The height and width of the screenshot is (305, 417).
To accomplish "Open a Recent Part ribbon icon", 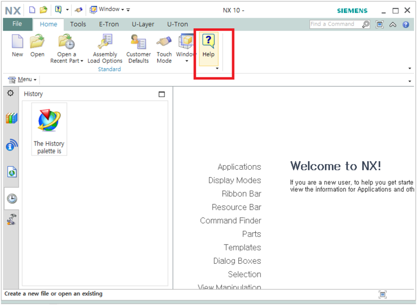I will point(66,42).
